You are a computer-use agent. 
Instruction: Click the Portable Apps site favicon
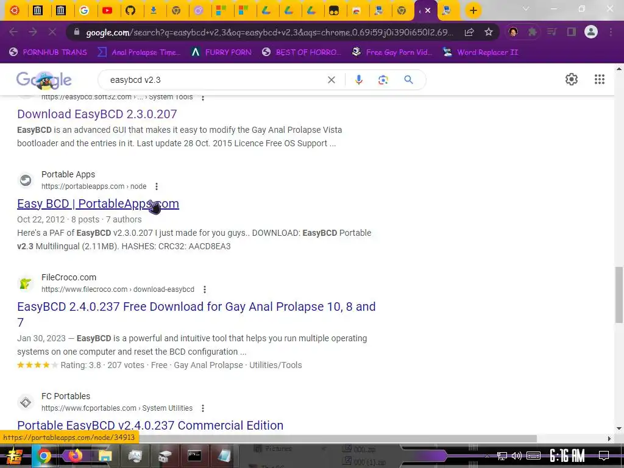(x=26, y=180)
